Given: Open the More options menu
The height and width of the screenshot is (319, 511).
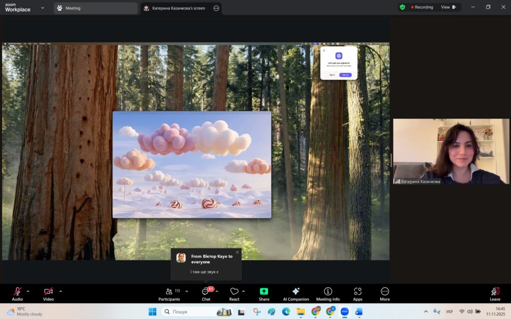Looking at the screenshot, I should click(385, 292).
